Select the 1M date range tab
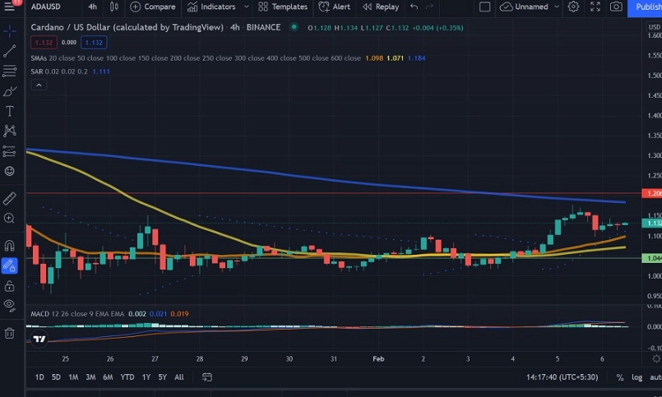662x397 pixels. 73,377
